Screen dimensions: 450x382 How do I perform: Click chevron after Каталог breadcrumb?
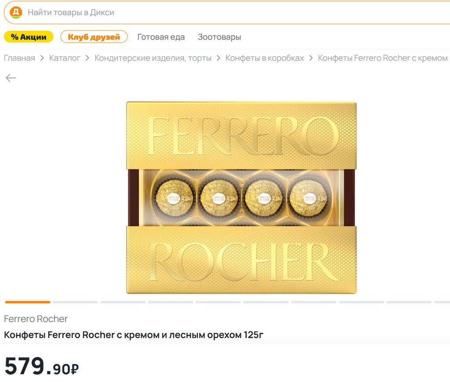tap(87, 58)
